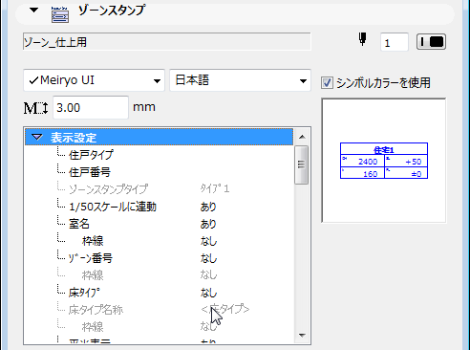
Task: Click なし value for ゾーン番号
Action: point(208,258)
